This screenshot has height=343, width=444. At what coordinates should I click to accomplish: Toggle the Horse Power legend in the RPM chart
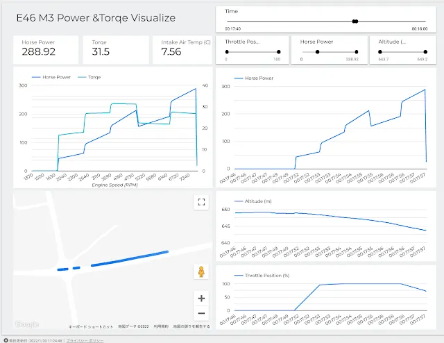click(x=51, y=77)
